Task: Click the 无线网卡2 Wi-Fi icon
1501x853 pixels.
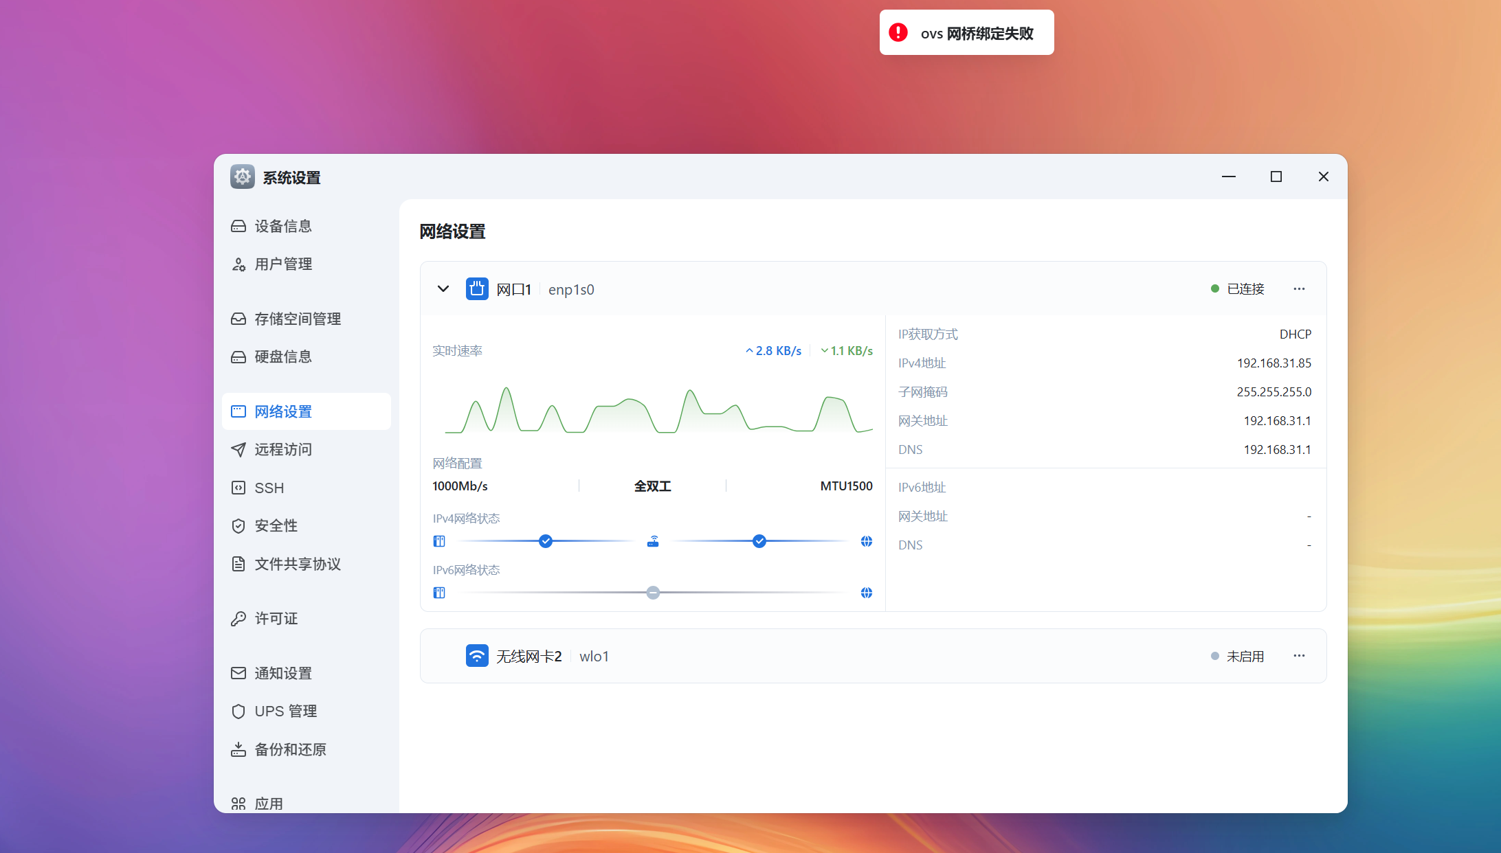Action: pos(477,656)
